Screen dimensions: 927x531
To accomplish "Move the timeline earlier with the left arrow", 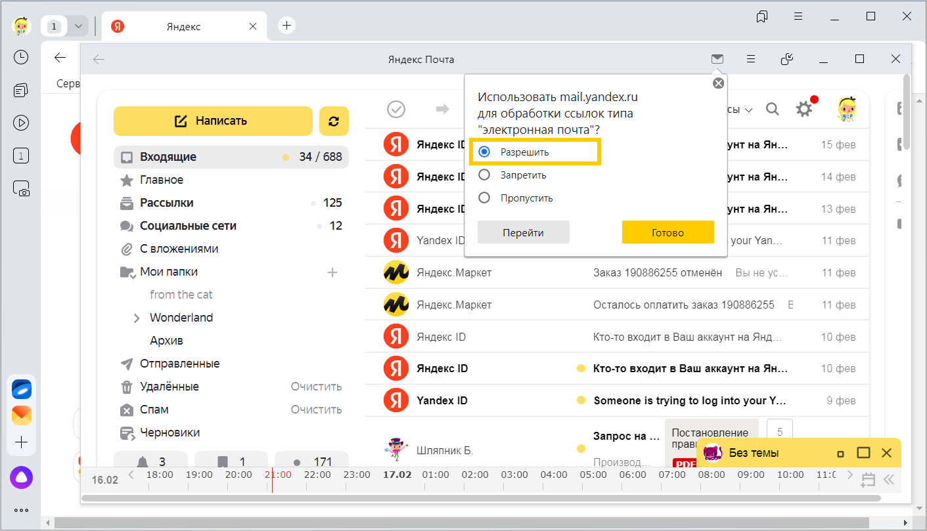I will [131, 475].
